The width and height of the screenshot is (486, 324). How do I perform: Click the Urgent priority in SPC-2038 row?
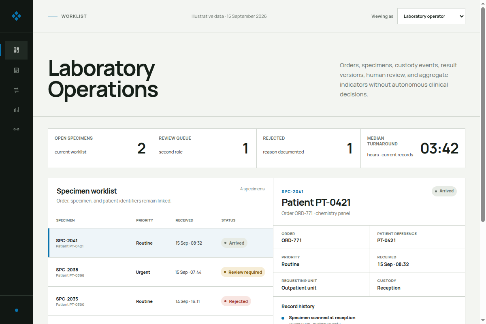pos(143,272)
